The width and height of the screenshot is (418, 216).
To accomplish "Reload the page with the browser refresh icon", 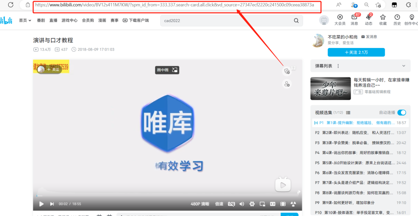I will coord(11,5).
